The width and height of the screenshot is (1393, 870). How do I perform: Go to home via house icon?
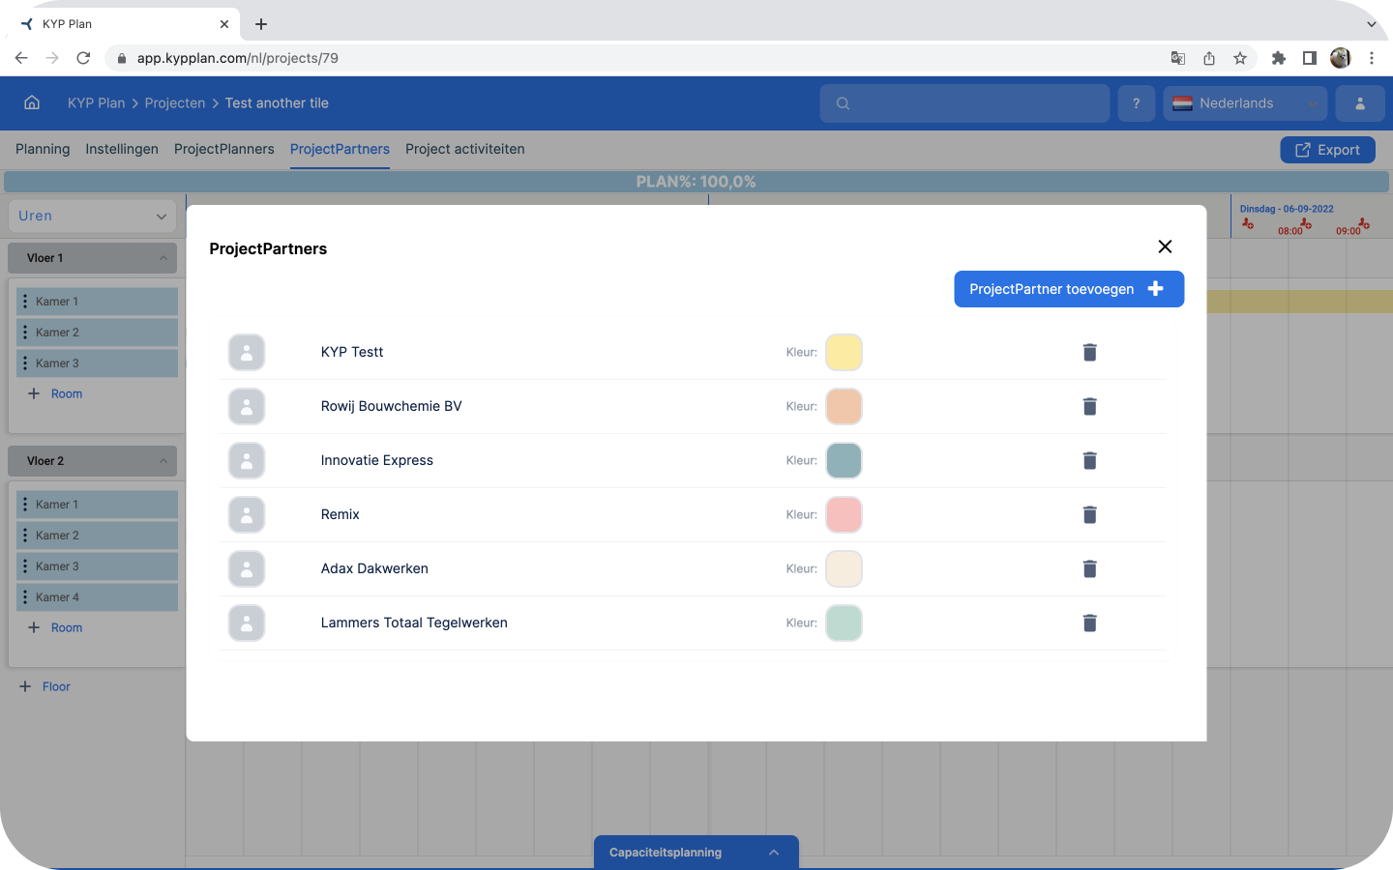coord(32,102)
